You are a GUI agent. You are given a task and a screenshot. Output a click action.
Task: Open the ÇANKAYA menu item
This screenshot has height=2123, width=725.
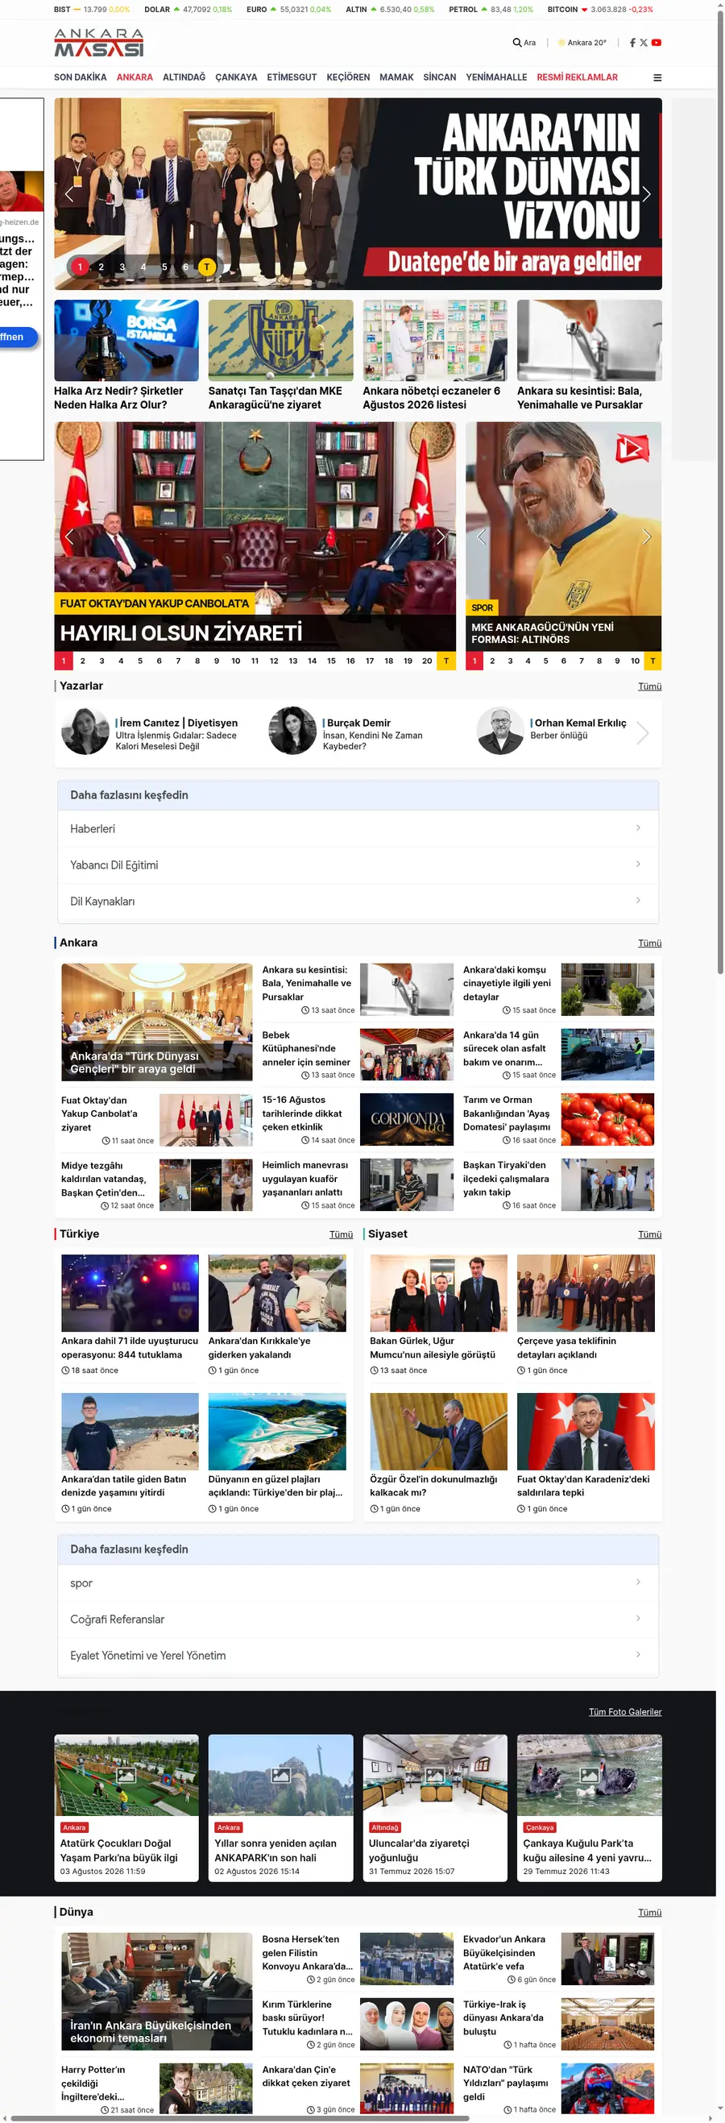coord(235,77)
